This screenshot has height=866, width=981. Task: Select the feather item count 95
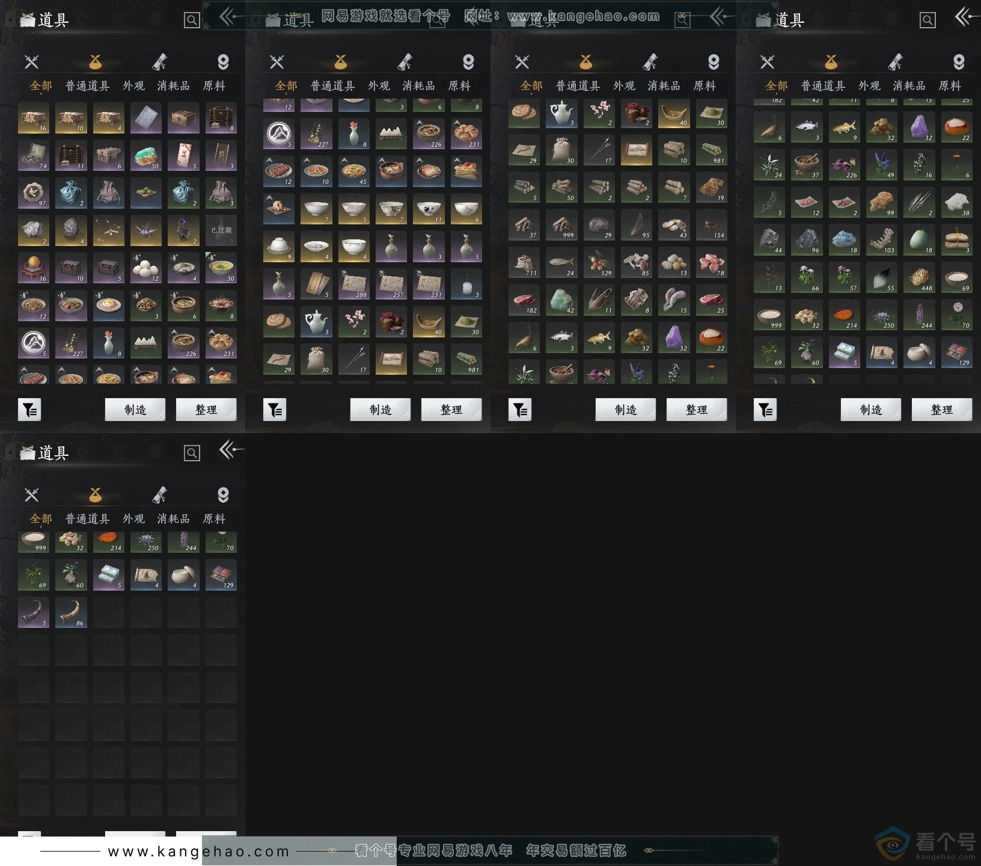[637, 225]
